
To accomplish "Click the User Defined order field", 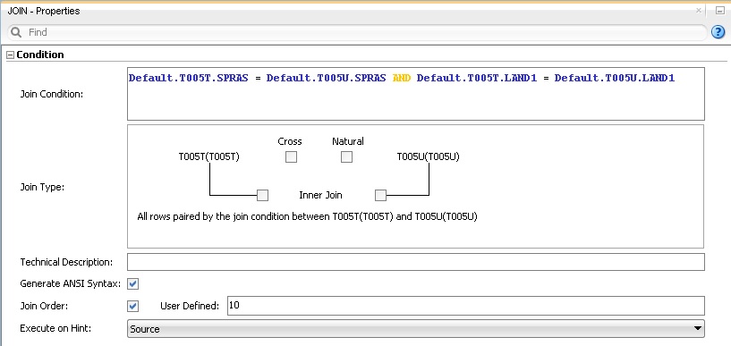I will coord(466,306).
